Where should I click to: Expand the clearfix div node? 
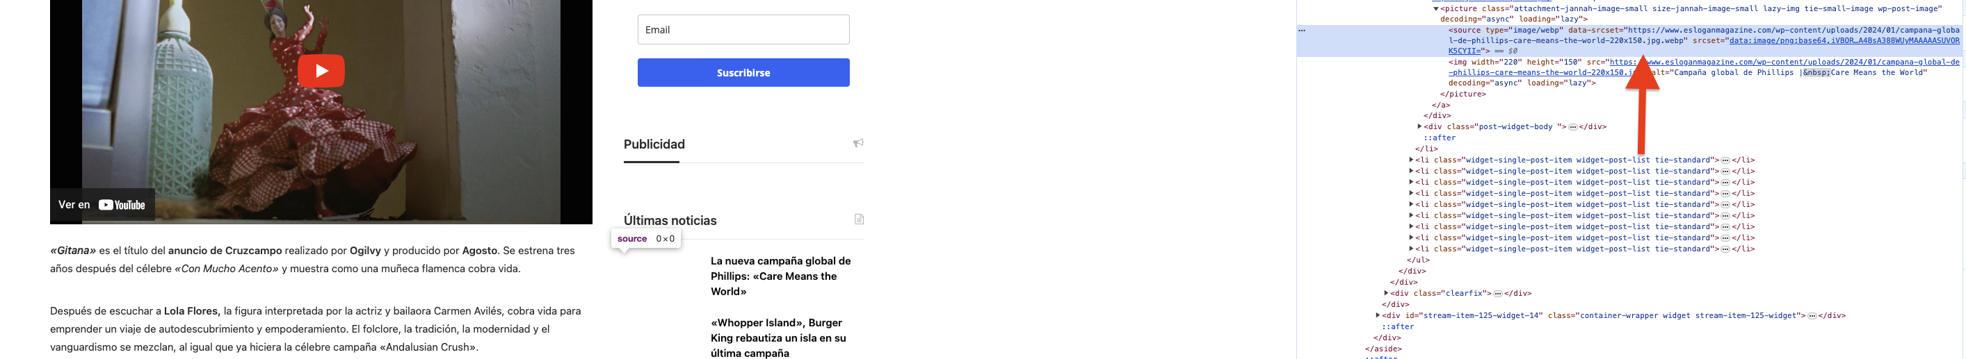click(1386, 294)
